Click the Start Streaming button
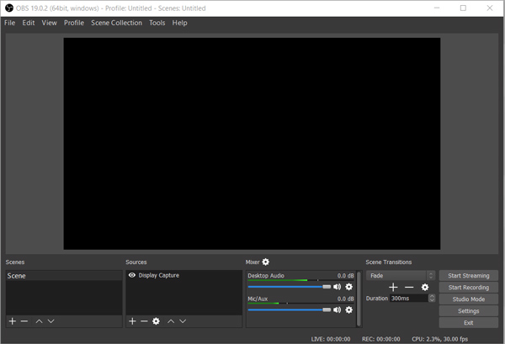Screen dimensions: 505x344 pos(468,275)
